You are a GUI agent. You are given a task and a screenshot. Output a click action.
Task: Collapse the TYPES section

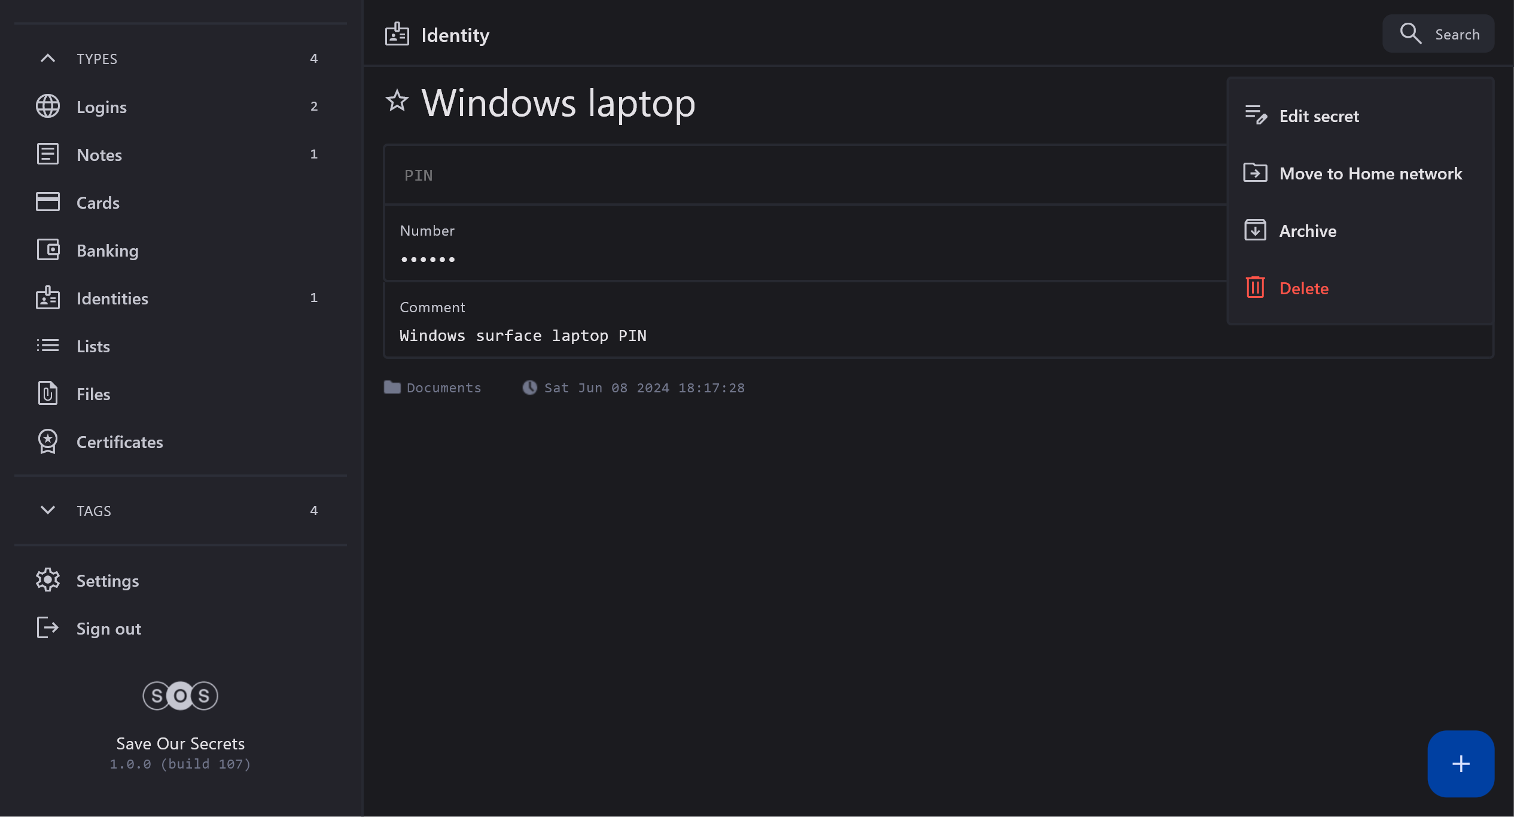point(47,59)
